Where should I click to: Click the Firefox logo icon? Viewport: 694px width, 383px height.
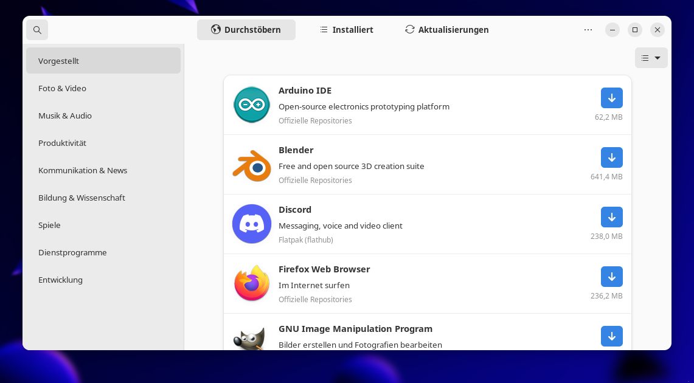[x=251, y=283]
